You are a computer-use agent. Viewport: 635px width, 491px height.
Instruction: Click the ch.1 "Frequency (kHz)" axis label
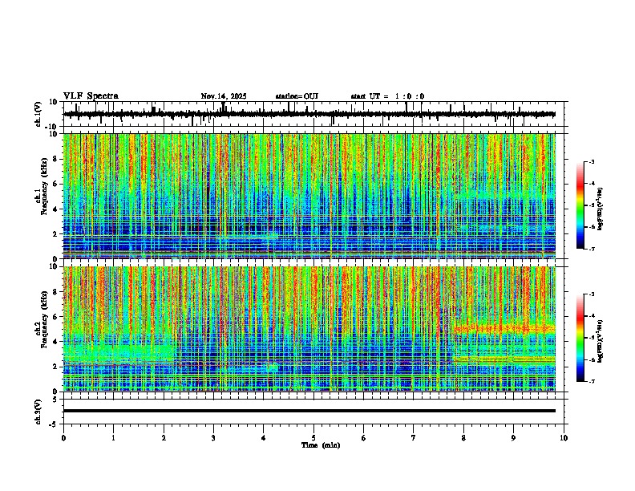pyautogui.click(x=45, y=186)
